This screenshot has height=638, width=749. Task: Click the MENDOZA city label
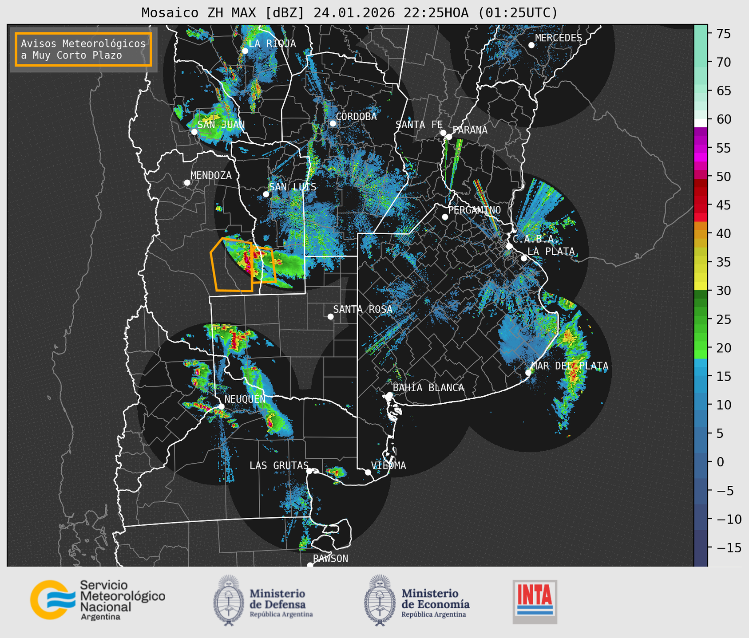pos(211,175)
